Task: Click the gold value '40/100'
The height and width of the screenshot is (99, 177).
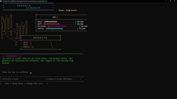Action: [x=80, y=22]
